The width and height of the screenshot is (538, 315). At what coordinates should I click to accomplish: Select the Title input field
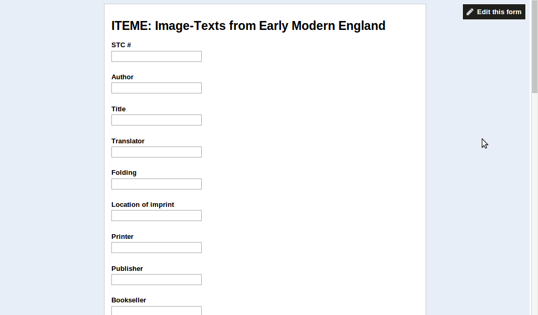[156, 120]
